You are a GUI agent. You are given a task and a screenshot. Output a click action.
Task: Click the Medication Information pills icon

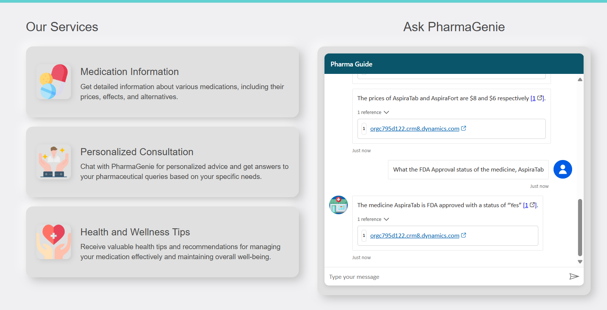pyautogui.click(x=53, y=81)
